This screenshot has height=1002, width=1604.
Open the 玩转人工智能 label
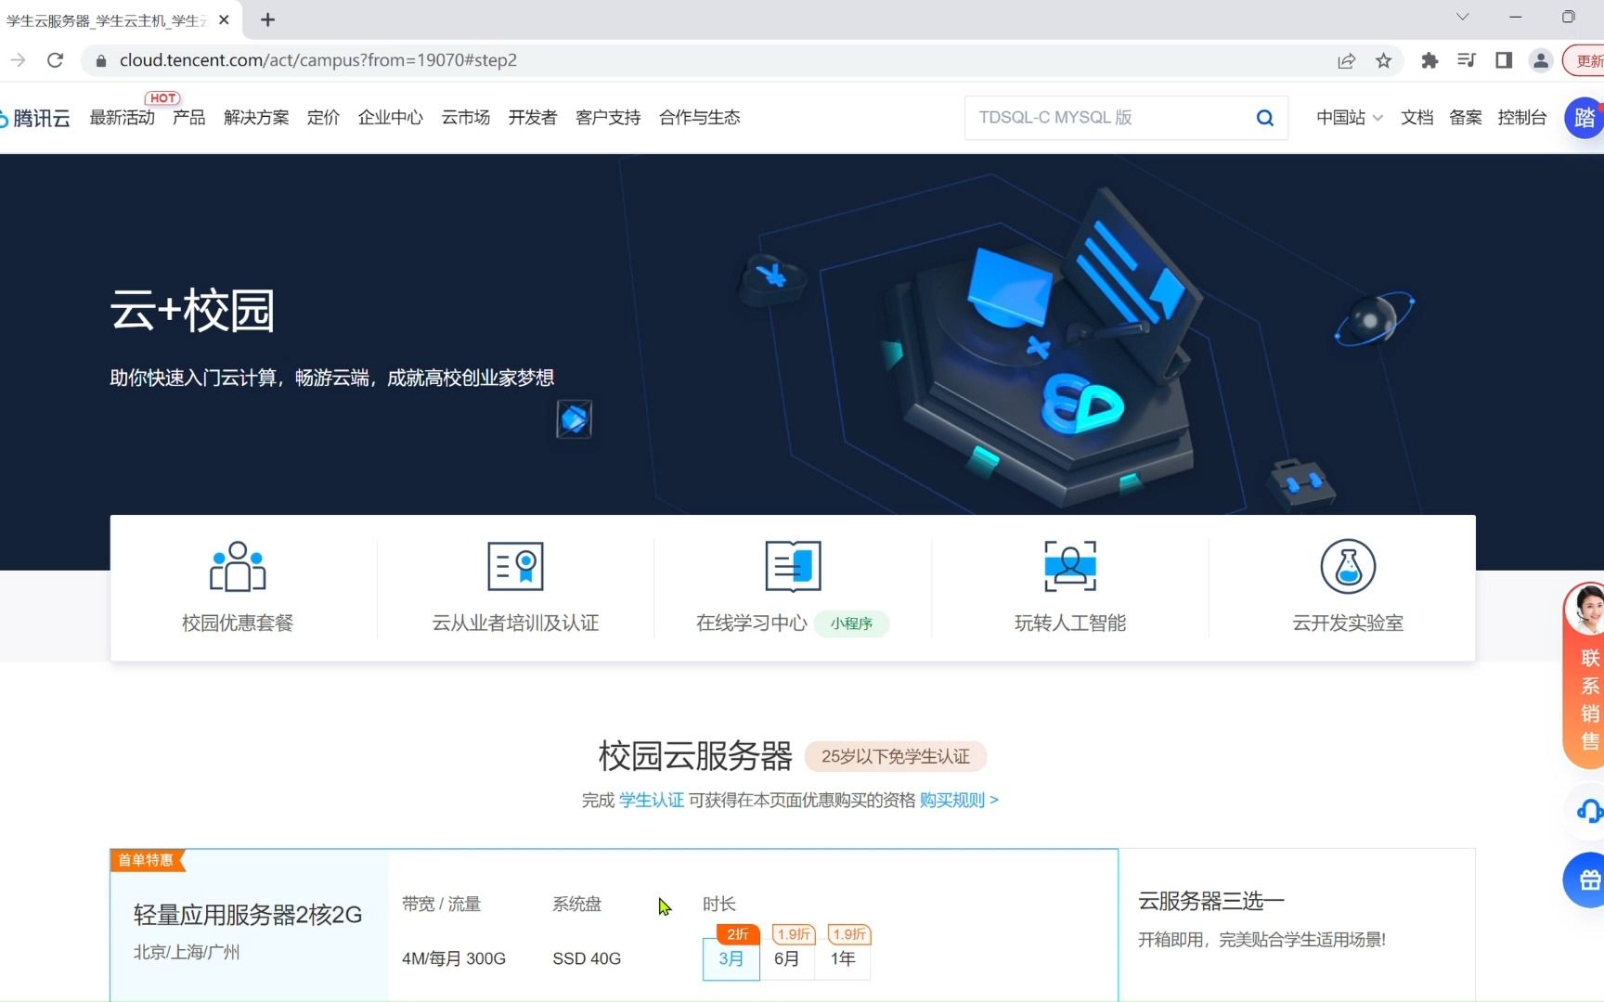(x=1070, y=623)
